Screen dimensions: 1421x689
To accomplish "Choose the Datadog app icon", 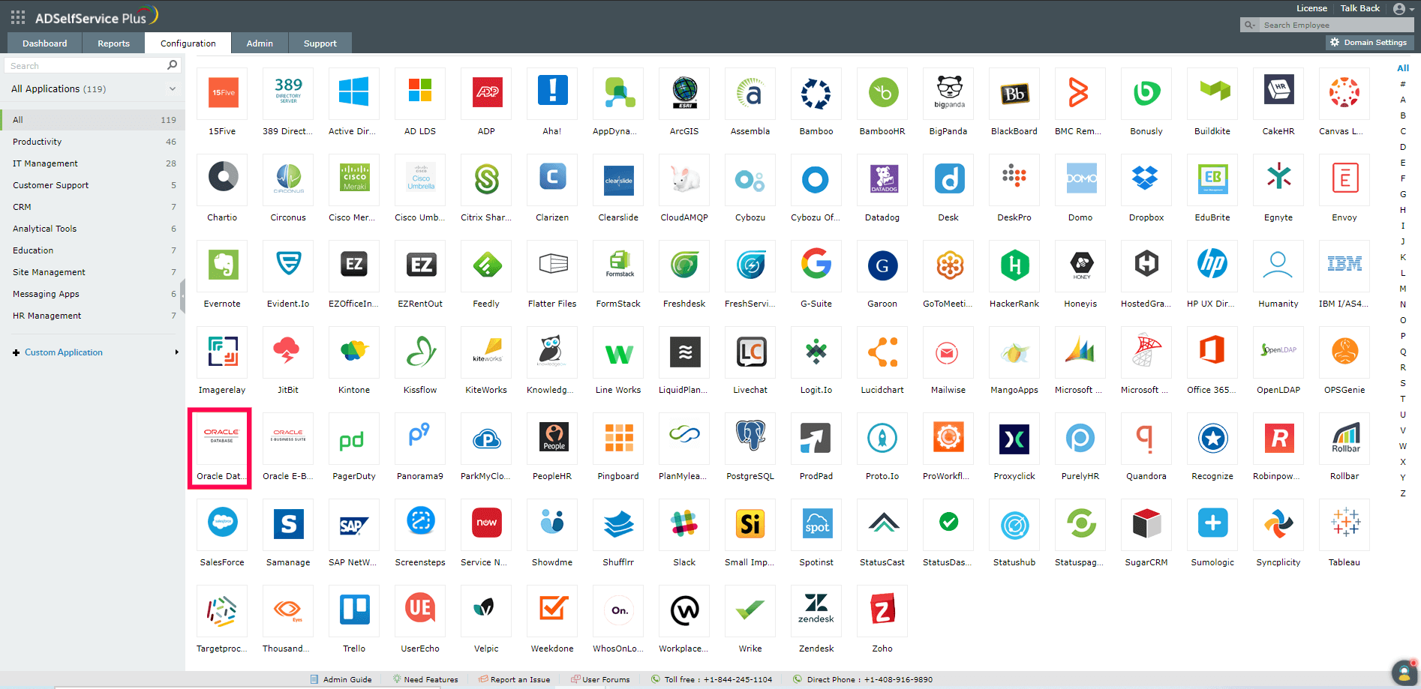I will click(882, 179).
